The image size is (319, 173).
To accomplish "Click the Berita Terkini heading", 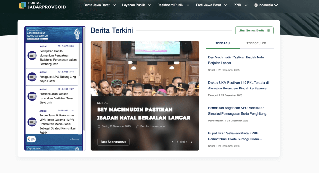I will pyautogui.click(x=112, y=30).
